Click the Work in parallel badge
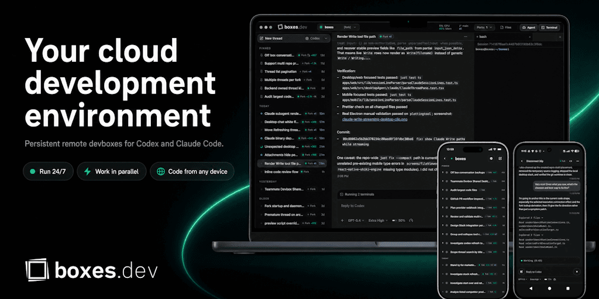The width and height of the screenshot is (599, 299). click(112, 172)
